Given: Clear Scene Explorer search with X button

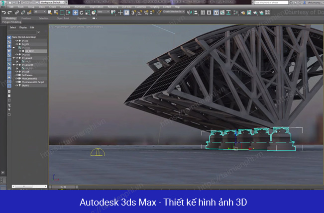Looking at the screenshot, I should [38, 32].
